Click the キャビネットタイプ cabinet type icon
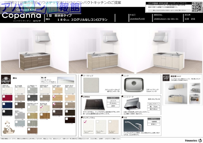 point(166,78)
